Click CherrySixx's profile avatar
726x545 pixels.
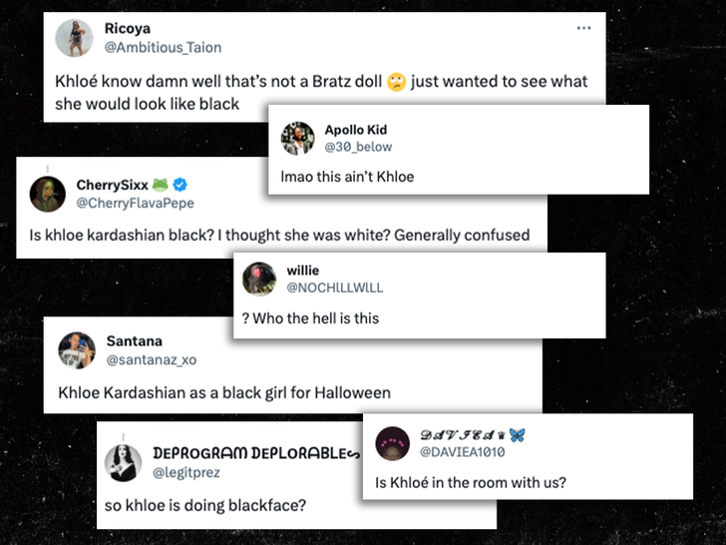[x=47, y=194]
